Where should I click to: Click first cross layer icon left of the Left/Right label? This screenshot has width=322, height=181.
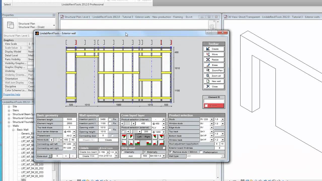click(124, 137)
